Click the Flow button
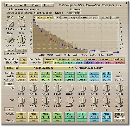The image size is (130, 127). click(x=9, y=84)
